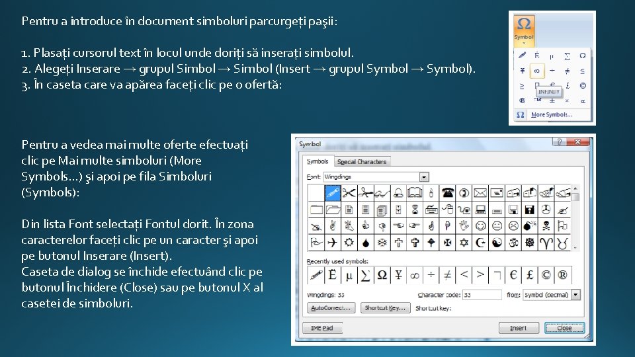Click the Insert button
Screen dimensions: 635x357
point(519,328)
